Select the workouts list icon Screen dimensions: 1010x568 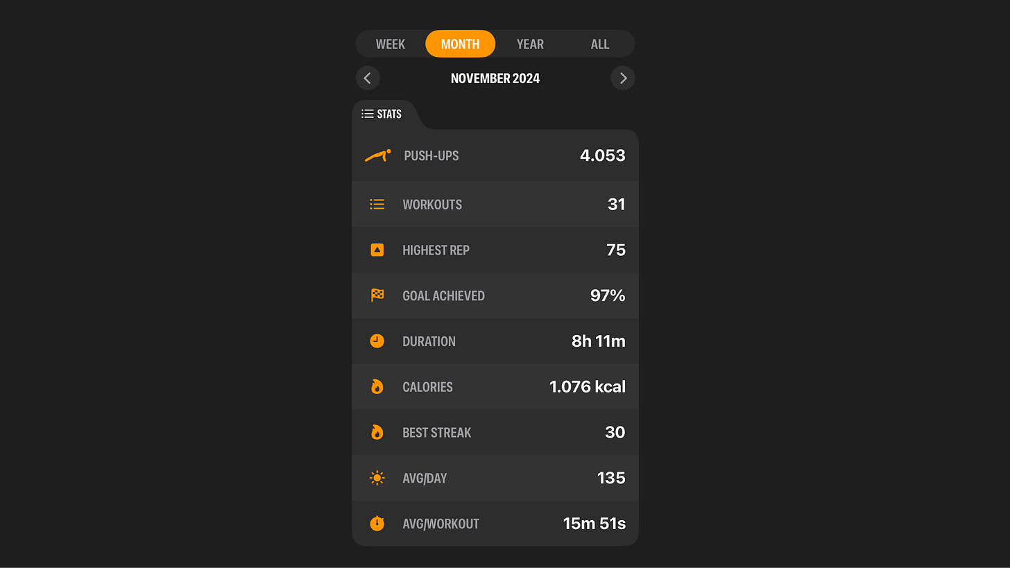[x=377, y=204]
